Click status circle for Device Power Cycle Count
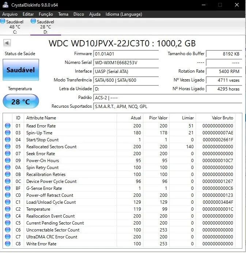The width and height of the screenshot is (246, 253). point(8,181)
